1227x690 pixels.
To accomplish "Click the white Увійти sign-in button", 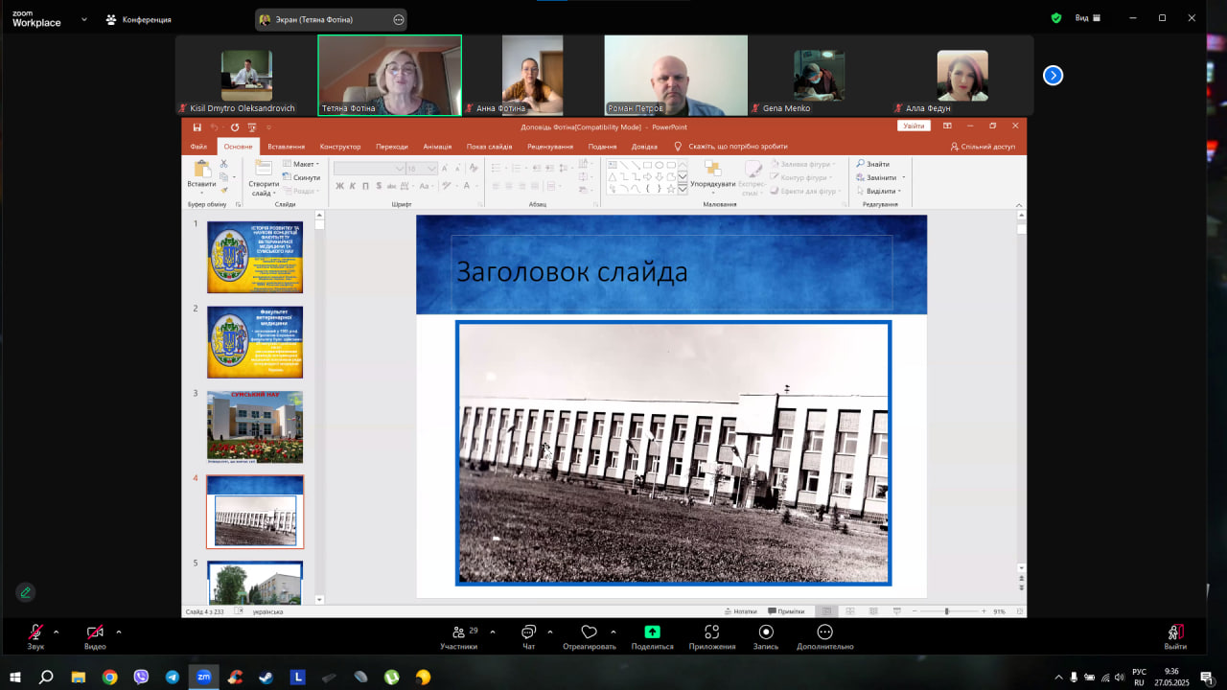I will [x=914, y=126].
